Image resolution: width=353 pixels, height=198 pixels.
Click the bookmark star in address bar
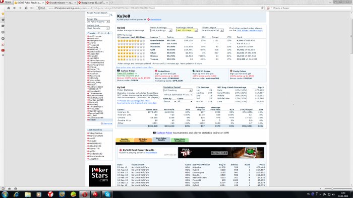click(262, 8)
